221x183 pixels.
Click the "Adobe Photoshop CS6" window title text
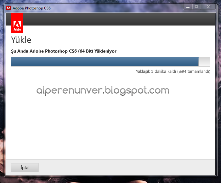point(31,8)
